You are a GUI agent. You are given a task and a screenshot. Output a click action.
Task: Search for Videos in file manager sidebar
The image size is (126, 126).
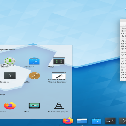pos(123,77)
